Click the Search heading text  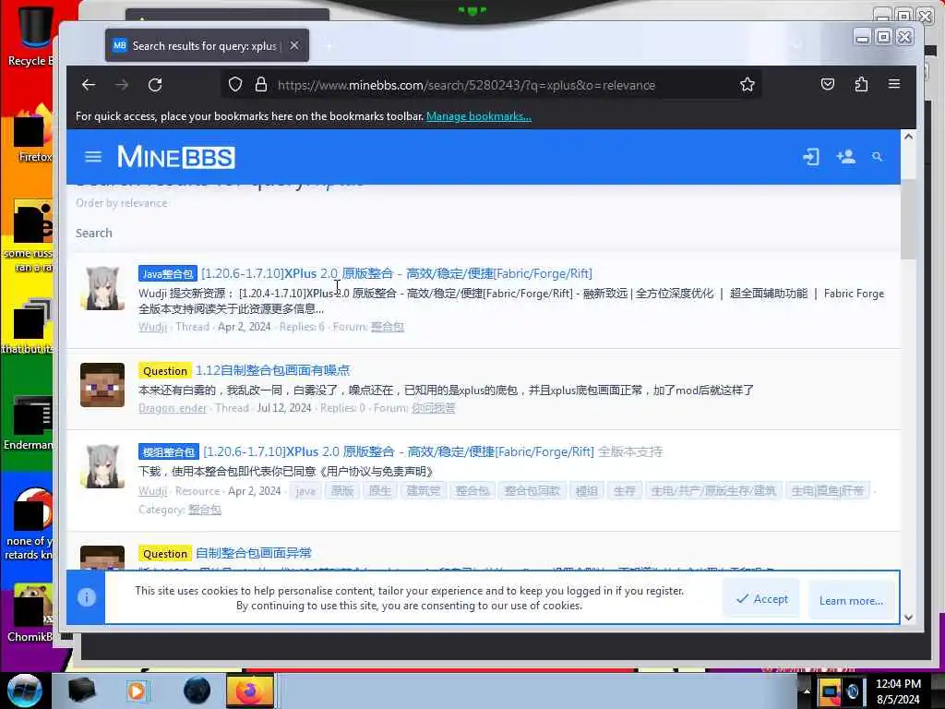click(93, 234)
